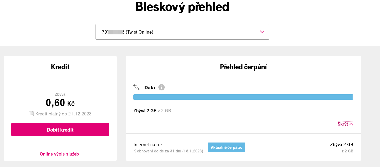
Task: Click the Přehled čerpání panel heading
Action: click(243, 67)
